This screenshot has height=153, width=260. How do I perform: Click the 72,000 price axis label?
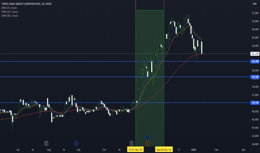[x=255, y=13]
